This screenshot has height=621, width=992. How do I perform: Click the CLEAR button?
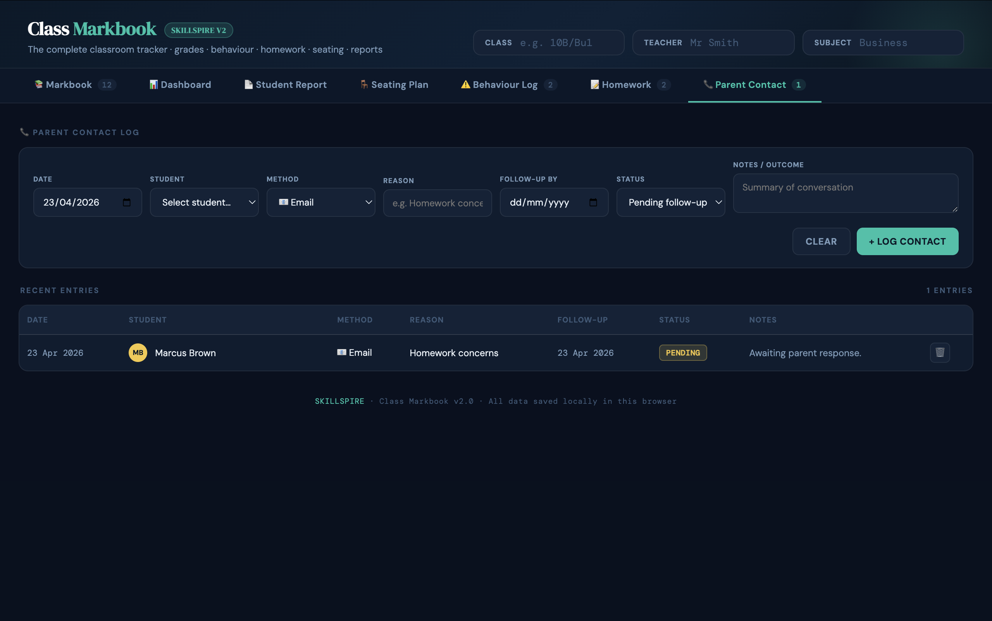[x=821, y=242]
